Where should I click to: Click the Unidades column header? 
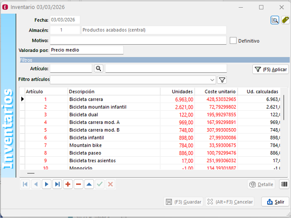(x=178, y=92)
